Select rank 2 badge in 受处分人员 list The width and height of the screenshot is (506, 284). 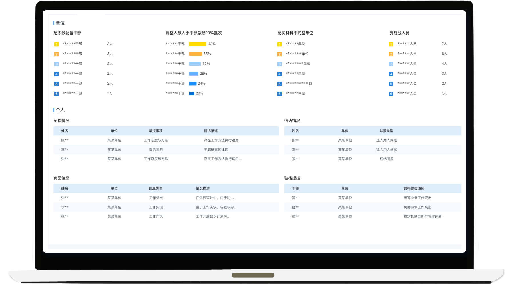(391, 54)
